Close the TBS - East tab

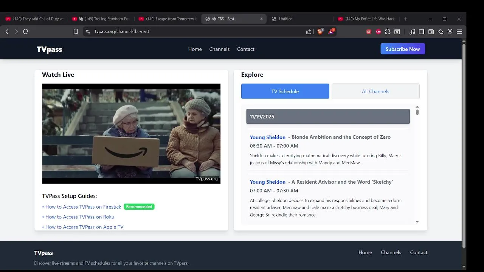pos(261,19)
